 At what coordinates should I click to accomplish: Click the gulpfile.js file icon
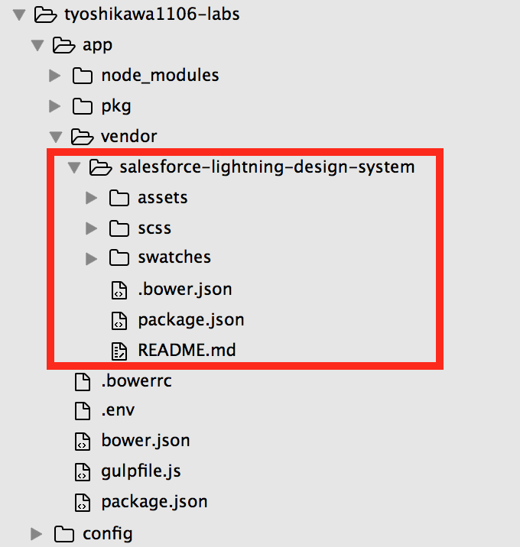click(83, 472)
